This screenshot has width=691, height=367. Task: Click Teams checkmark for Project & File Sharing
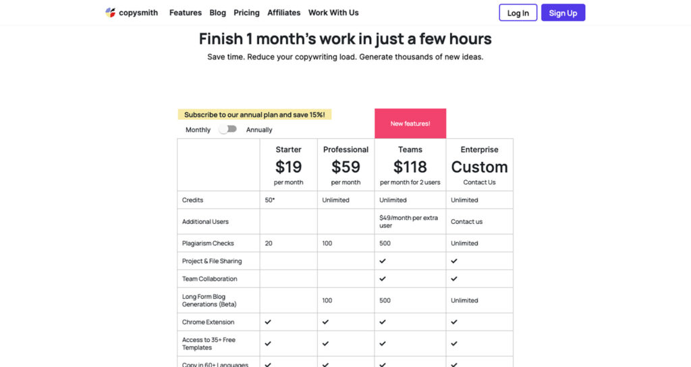tap(383, 261)
